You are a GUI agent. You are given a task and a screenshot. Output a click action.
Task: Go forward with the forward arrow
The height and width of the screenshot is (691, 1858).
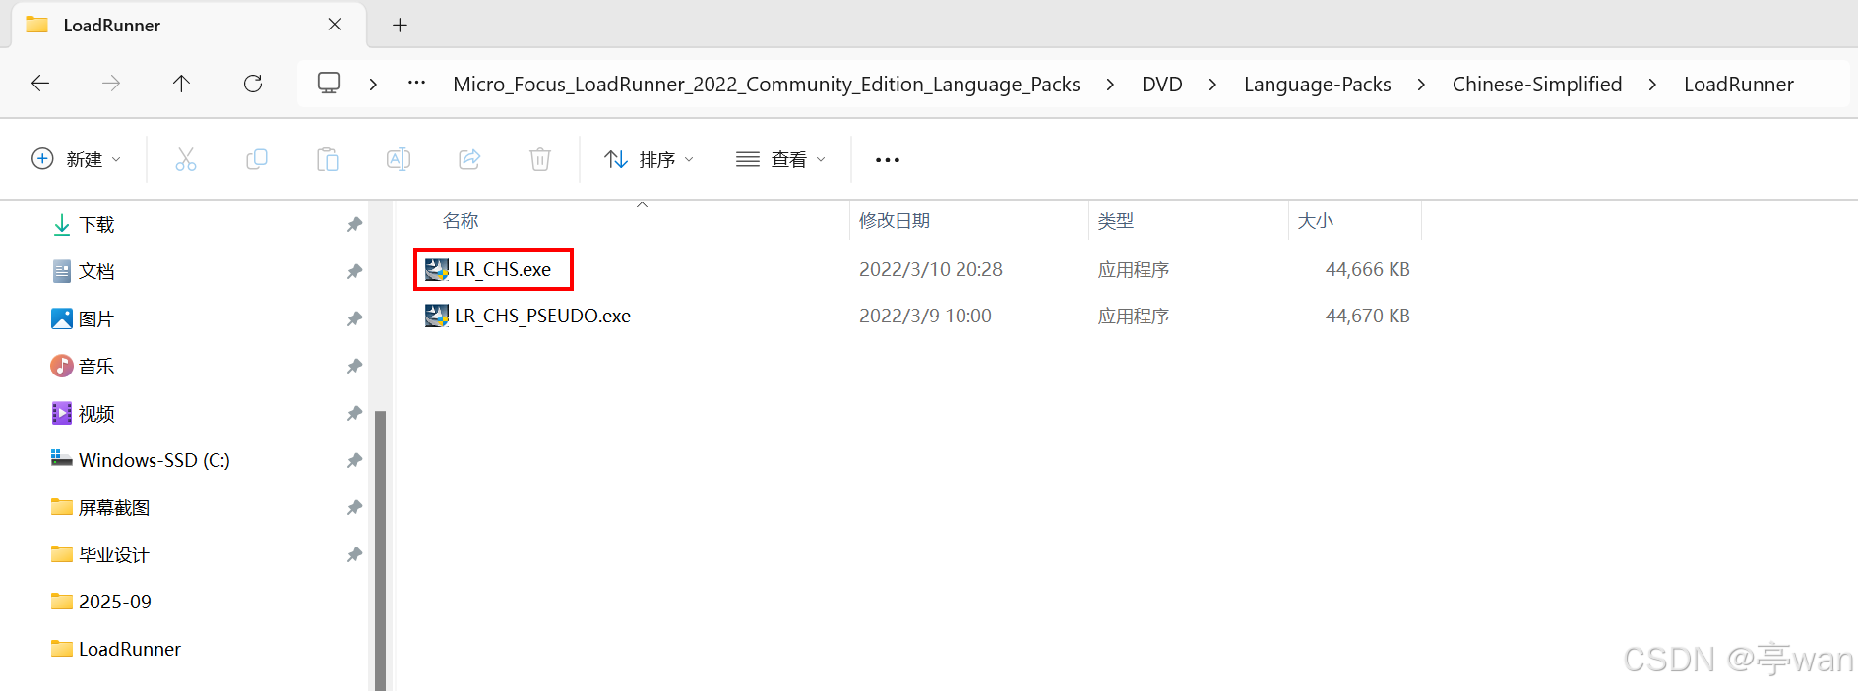pyautogui.click(x=111, y=84)
